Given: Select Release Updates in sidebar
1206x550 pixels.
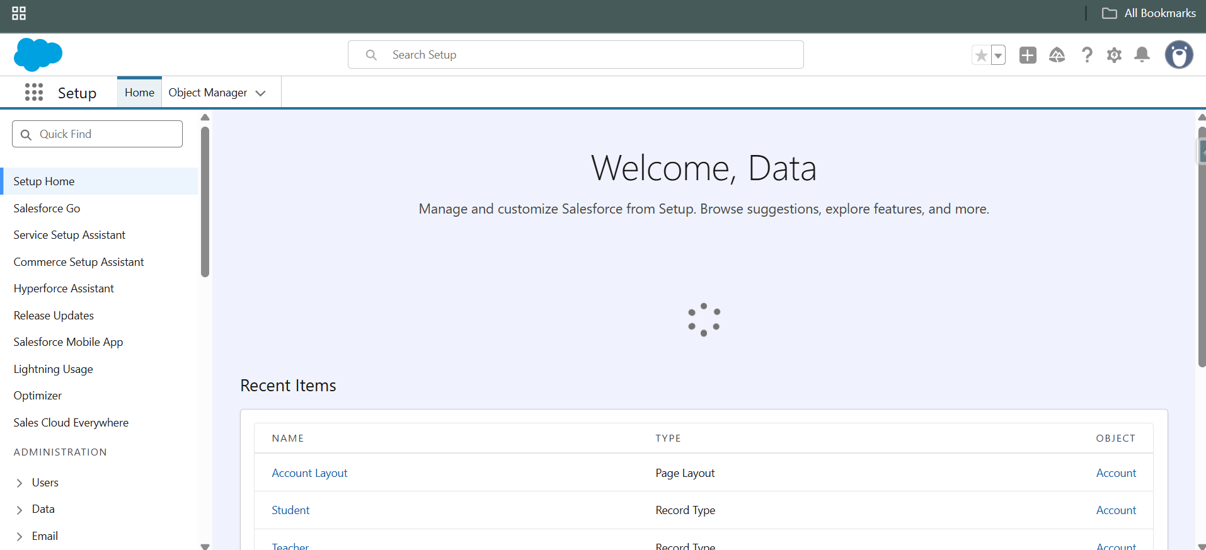Looking at the screenshot, I should click(x=54, y=316).
